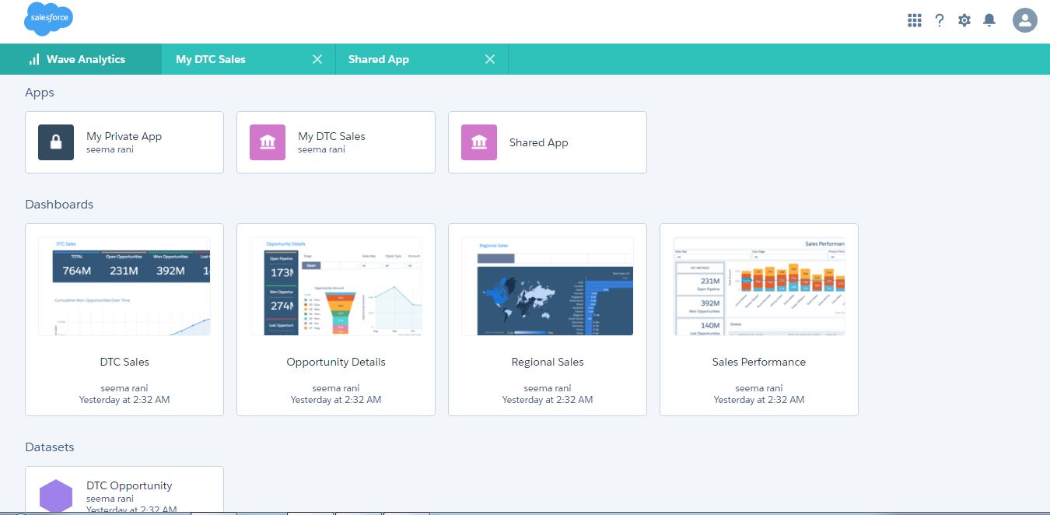View notifications bell icon
Viewport: 1050px width, 515px height.
click(x=989, y=20)
